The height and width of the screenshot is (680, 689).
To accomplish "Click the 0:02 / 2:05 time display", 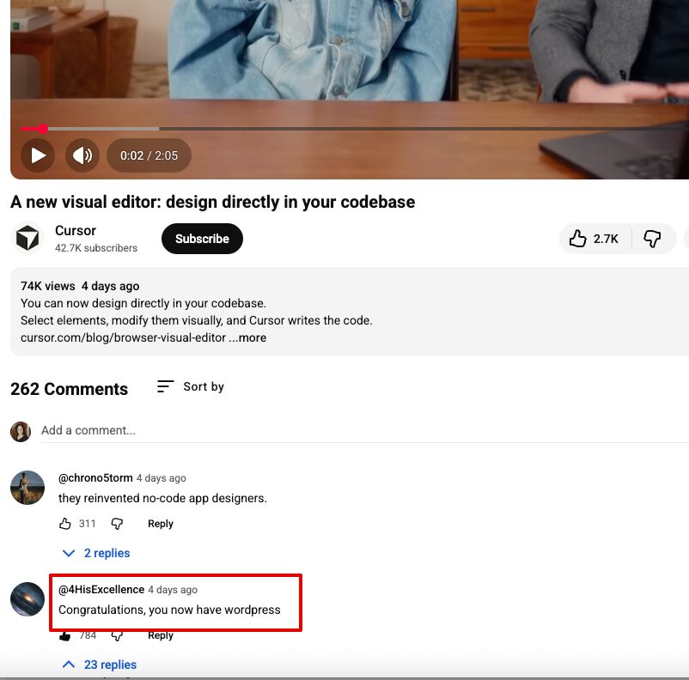I will [149, 155].
